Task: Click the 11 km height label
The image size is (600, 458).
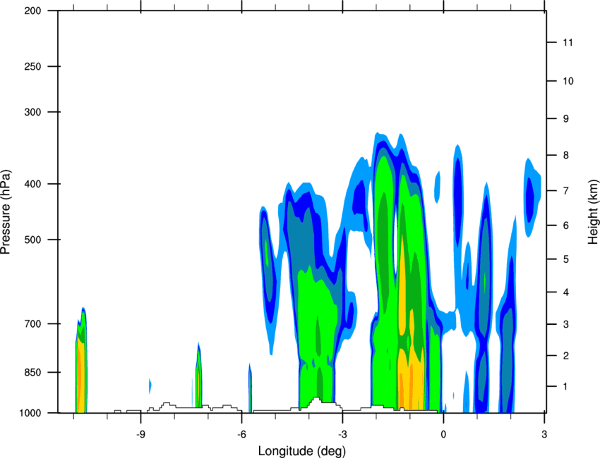Action: click(x=568, y=42)
